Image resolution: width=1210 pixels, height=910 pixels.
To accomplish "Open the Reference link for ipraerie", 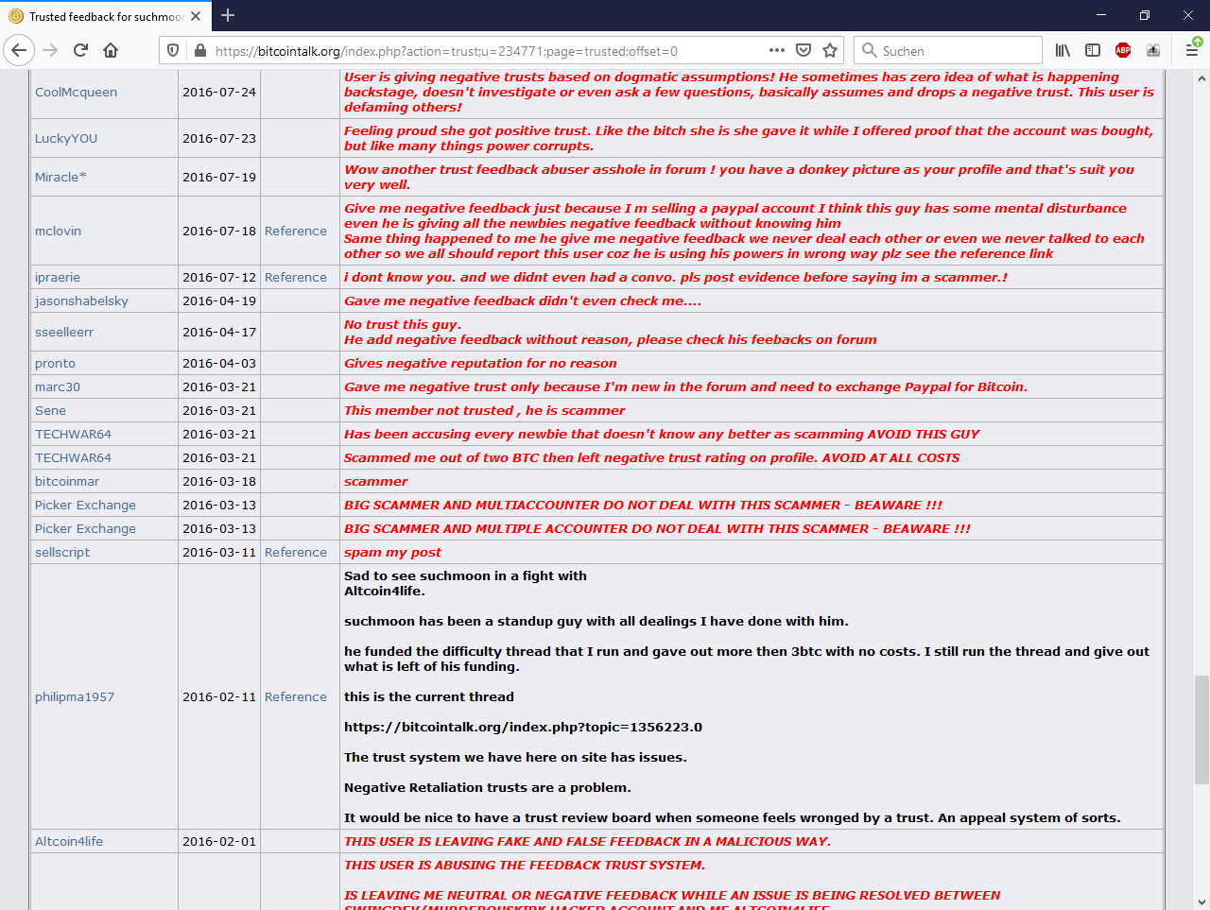I will tap(296, 278).
